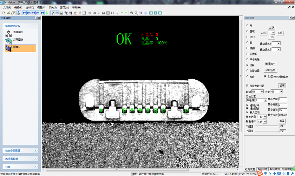Click the 删除选中 button

click(x=270, y=64)
